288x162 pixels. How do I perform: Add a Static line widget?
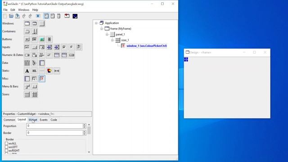pos(42,71)
